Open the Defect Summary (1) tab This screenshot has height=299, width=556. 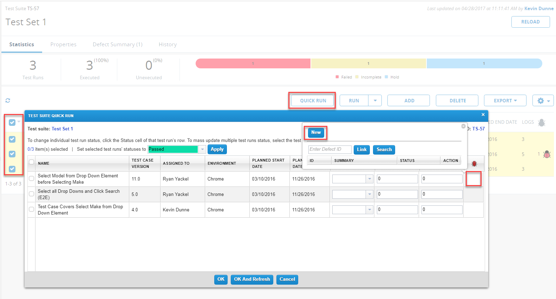coord(117,45)
